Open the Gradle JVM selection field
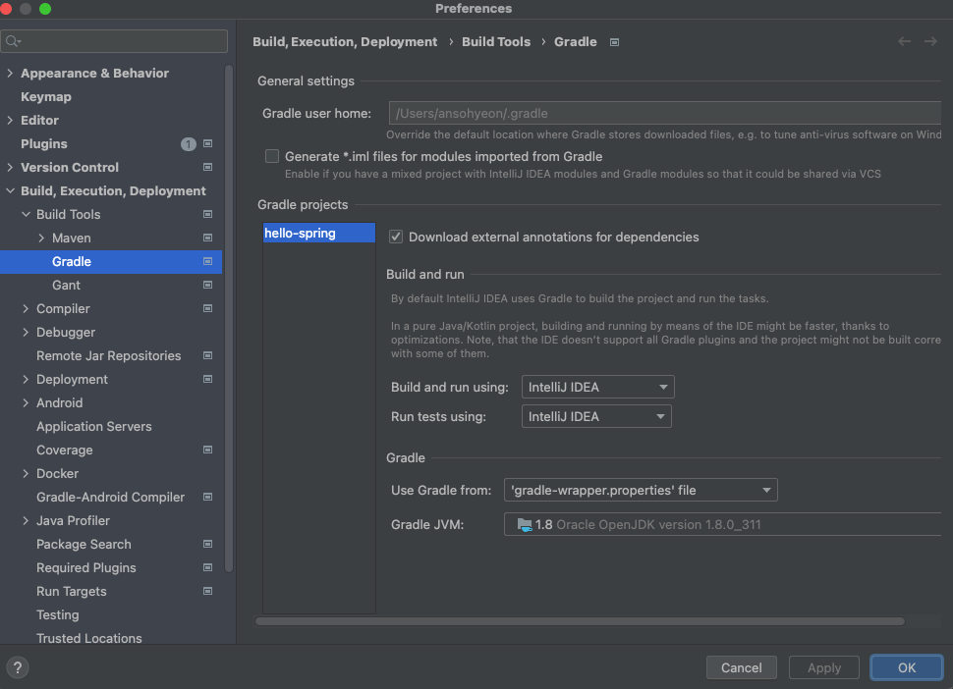The width and height of the screenshot is (953, 689). [x=723, y=524]
